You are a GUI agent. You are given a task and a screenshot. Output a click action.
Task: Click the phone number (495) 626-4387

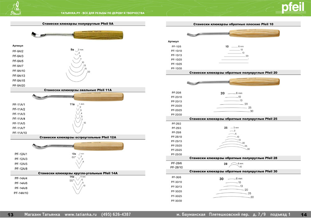116,214
